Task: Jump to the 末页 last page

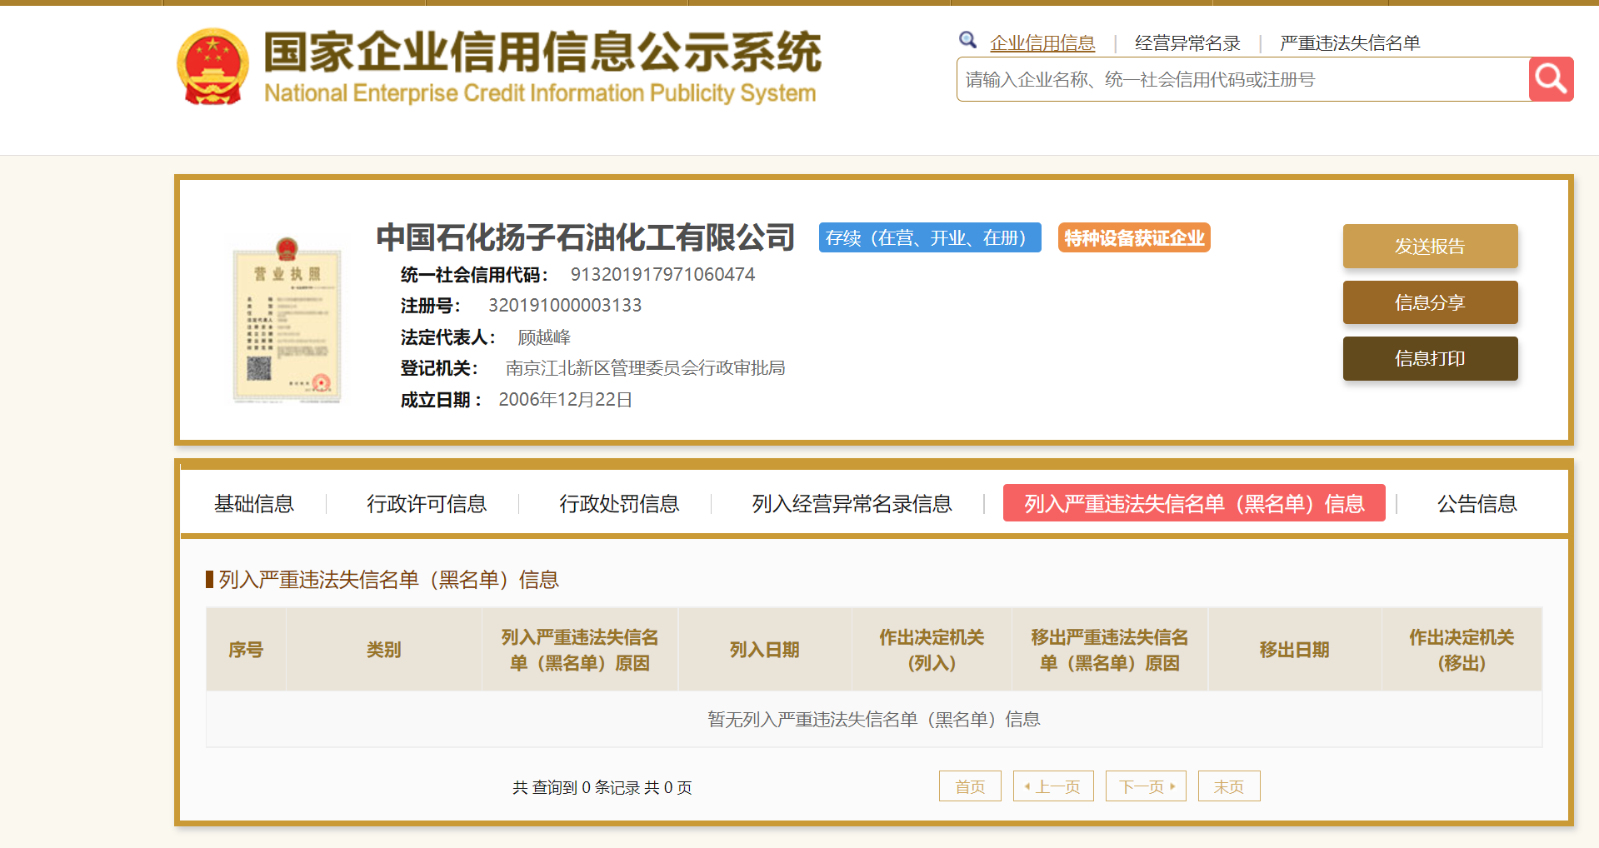Action: [x=1229, y=786]
